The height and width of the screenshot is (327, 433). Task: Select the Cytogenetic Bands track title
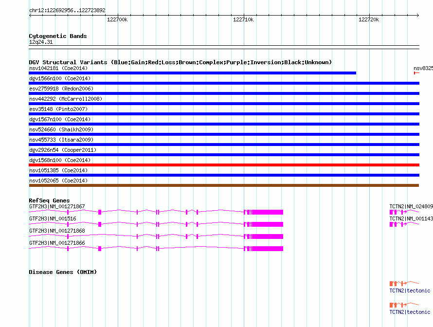pyautogui.click(x=58, y=36)
